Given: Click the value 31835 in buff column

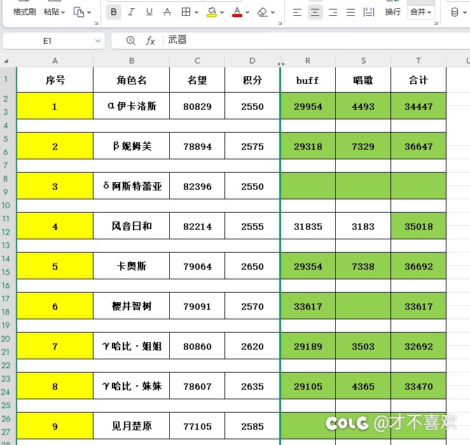Looking at the screenshot, I should tap(308, 226).
